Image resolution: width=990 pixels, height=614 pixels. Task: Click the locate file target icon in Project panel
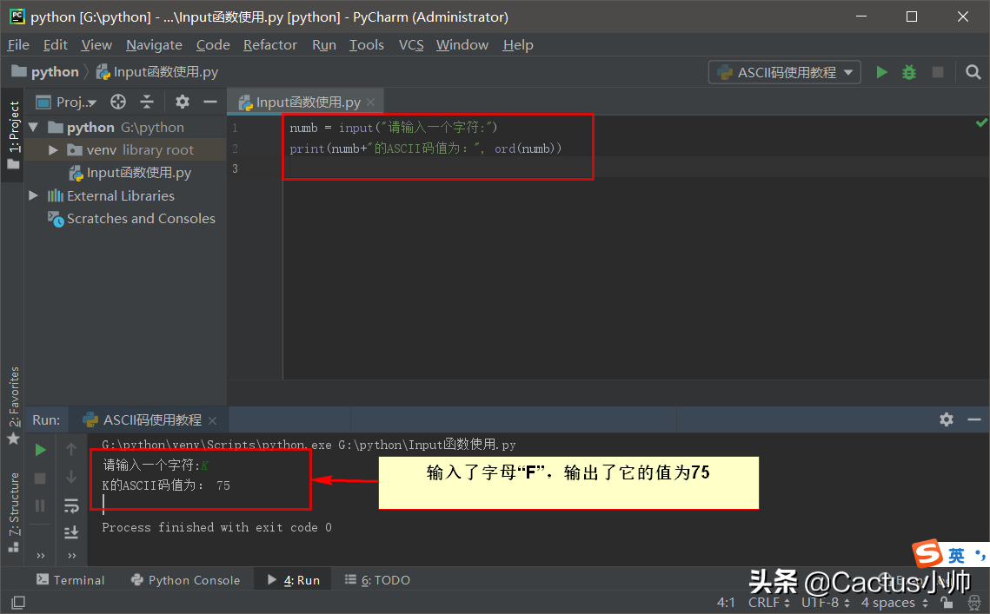click(x=118, y=102)
